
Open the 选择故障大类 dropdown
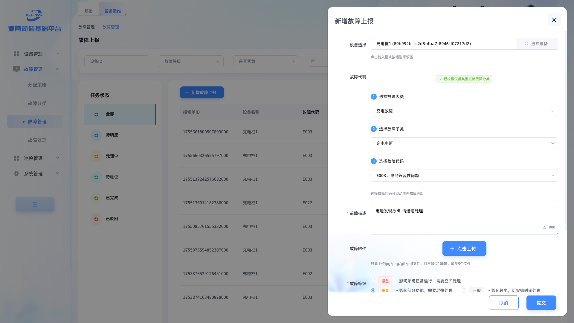464,111
